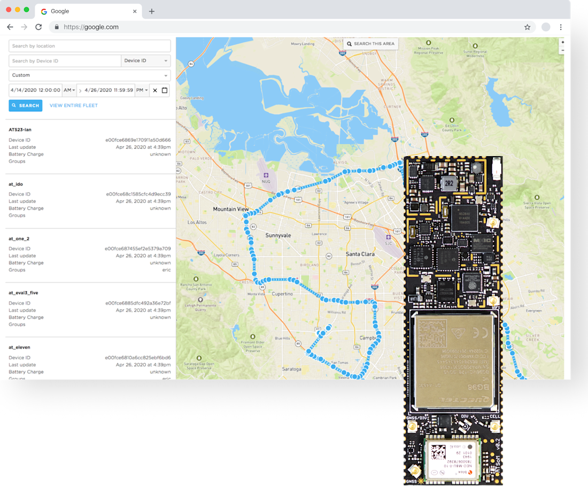Click the SJC airport marker

(x=388, y=237)
